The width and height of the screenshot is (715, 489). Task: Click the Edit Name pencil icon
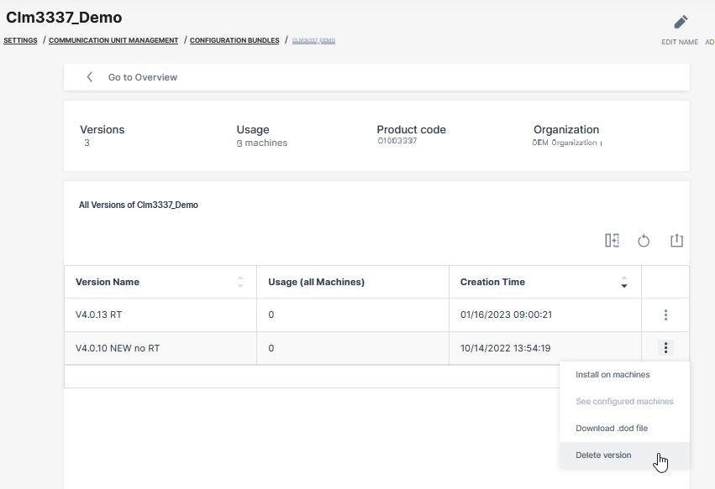pos(681,23)
